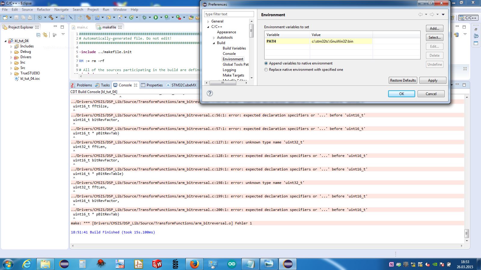Screen dimensions: 481x270
Task: Open the Refactor menu
Action: point(44,10)
